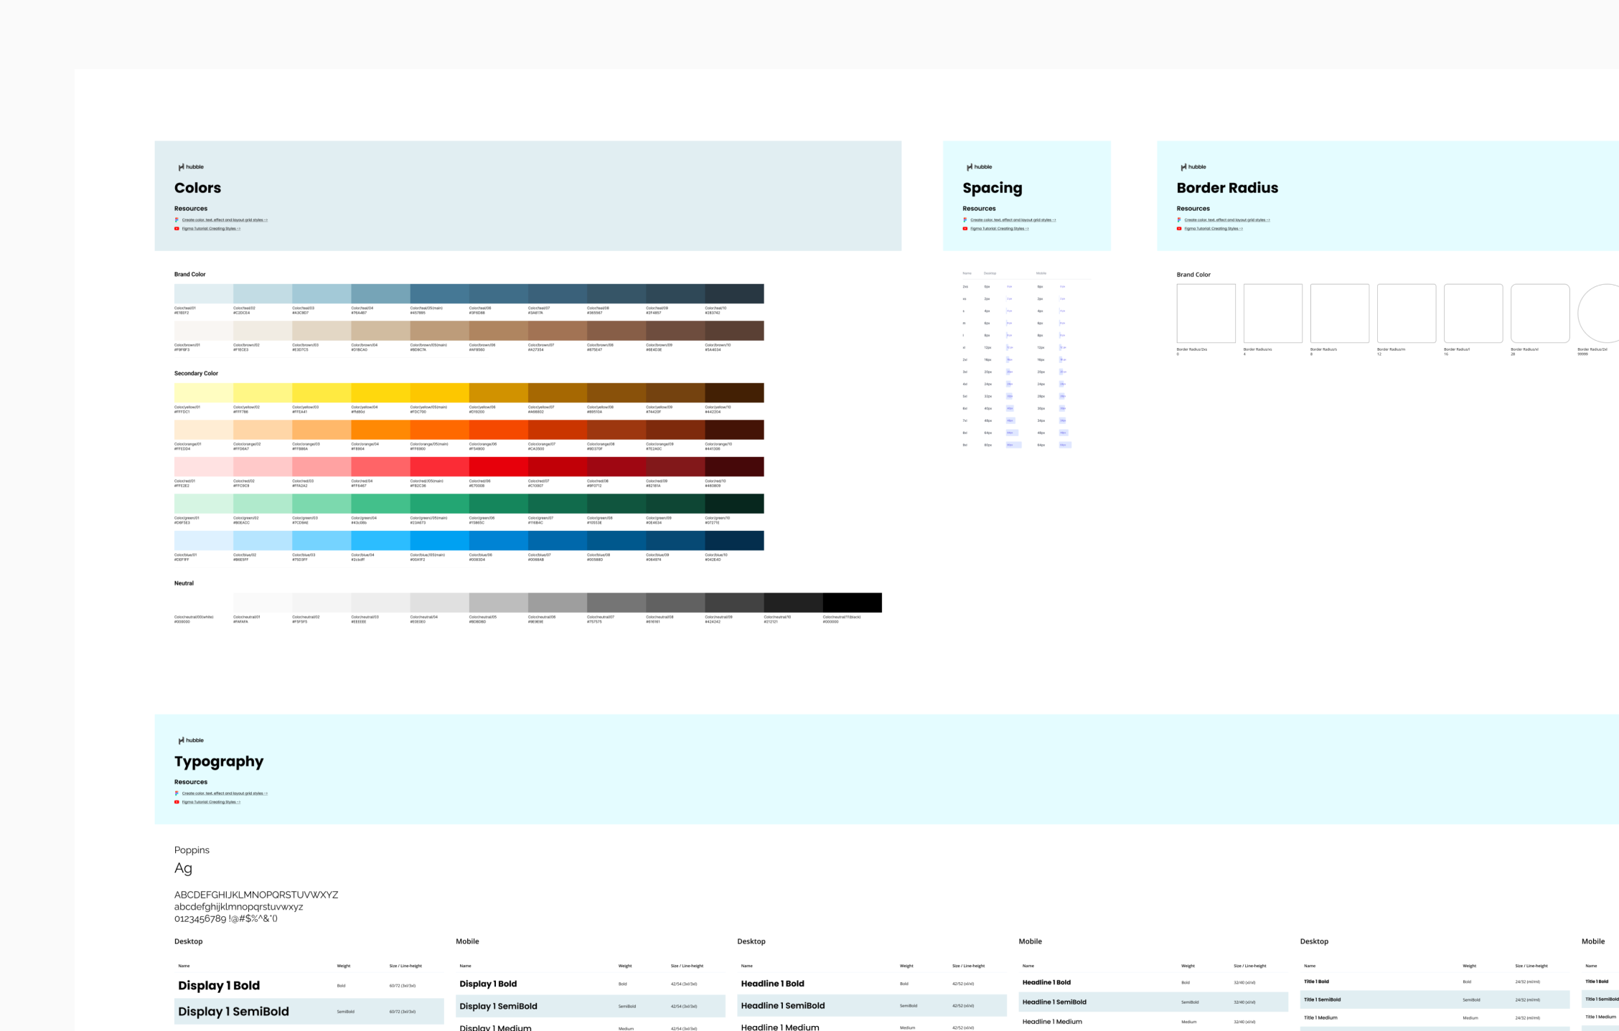Click the hubble logo in Typography header
Viewport: 1619px width, 1031px height.
191,740
